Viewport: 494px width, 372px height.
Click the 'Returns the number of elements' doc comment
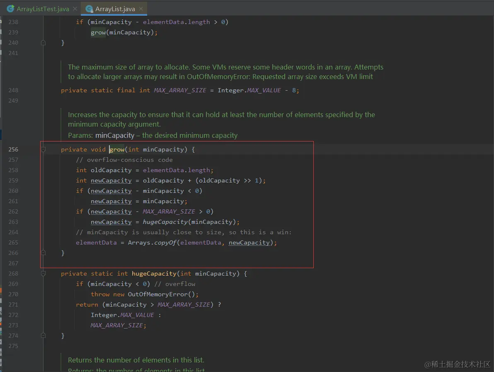pos(136,360)
